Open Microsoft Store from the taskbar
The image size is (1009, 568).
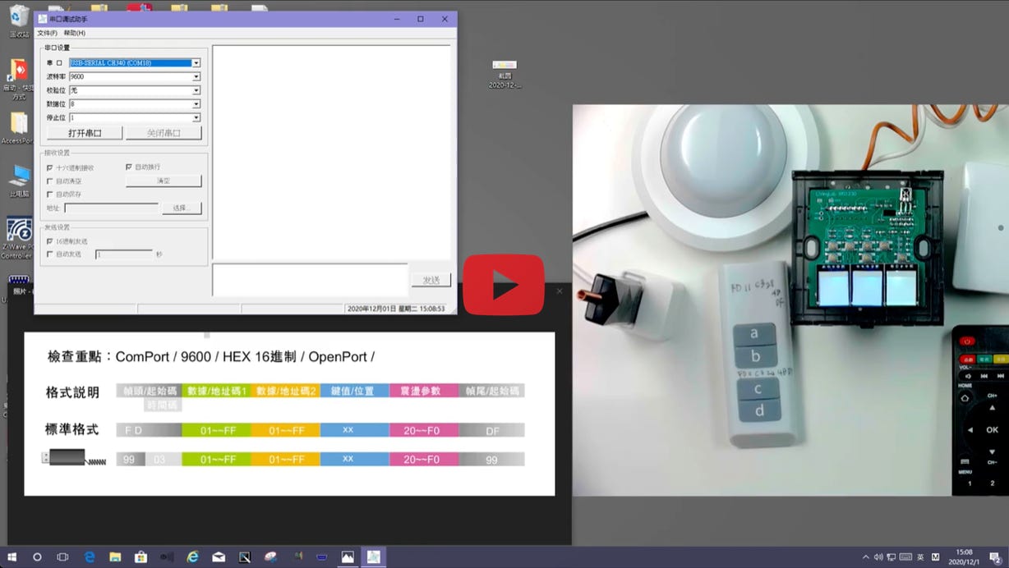pyautogui.click(x=141, y=557)
